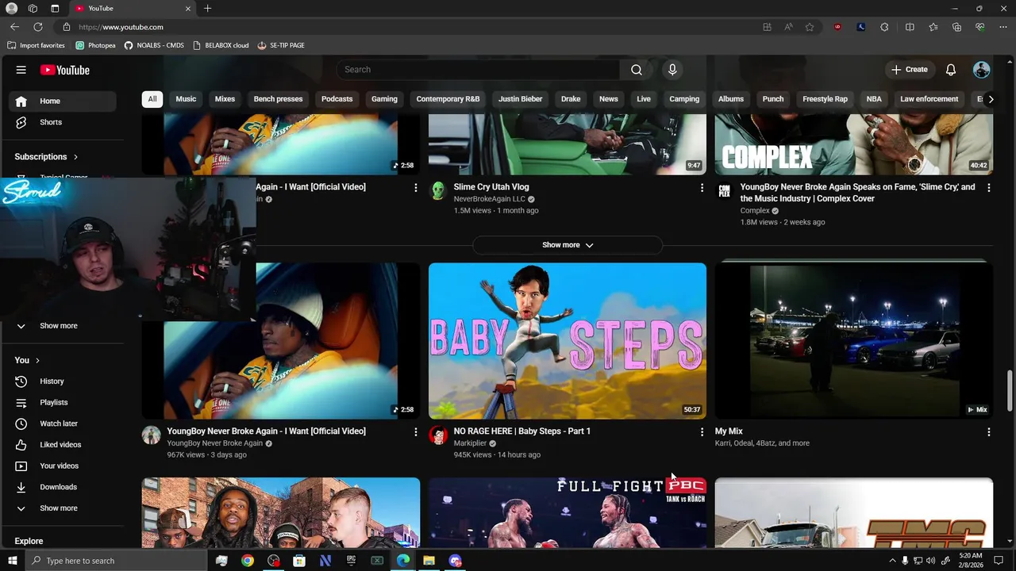Viewport: 1016px width, 571px height.
Task: Open File Explorer from the taskbar
Action: pos(429,561)
